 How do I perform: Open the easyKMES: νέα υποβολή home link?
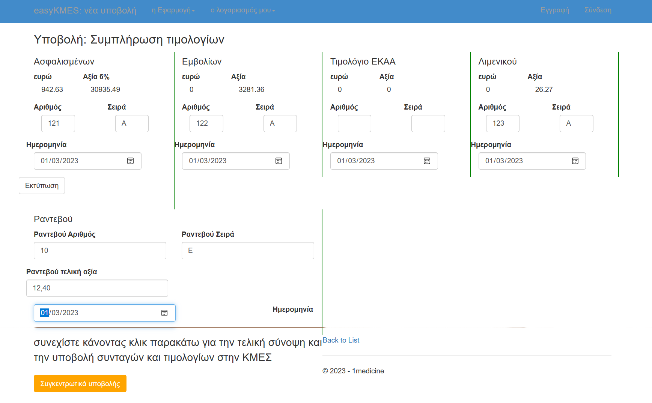[85, 11]
